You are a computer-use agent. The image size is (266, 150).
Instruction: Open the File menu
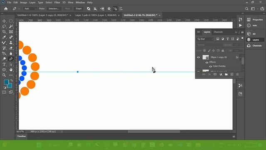click(9, 2)
